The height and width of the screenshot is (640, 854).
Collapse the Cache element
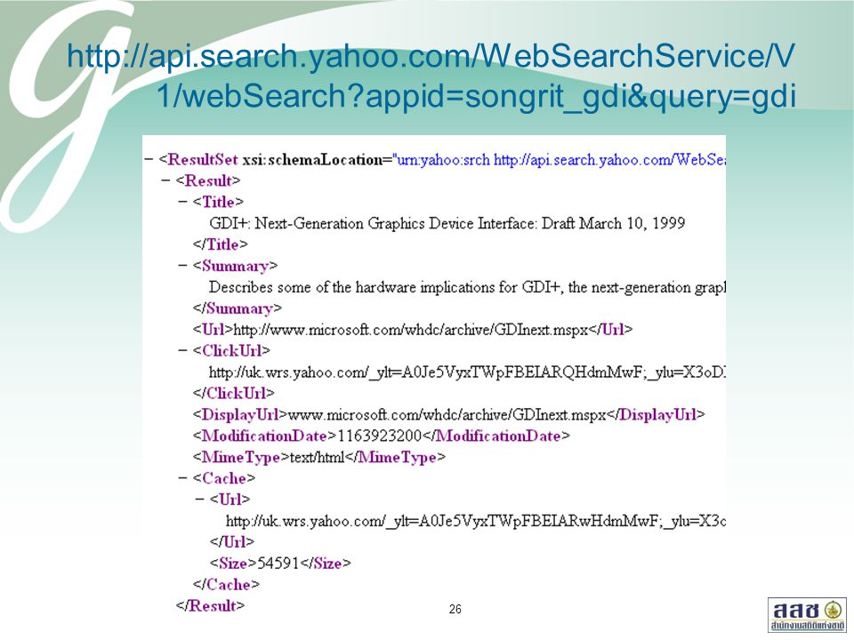pyautogui.click(x=182, y=478)
